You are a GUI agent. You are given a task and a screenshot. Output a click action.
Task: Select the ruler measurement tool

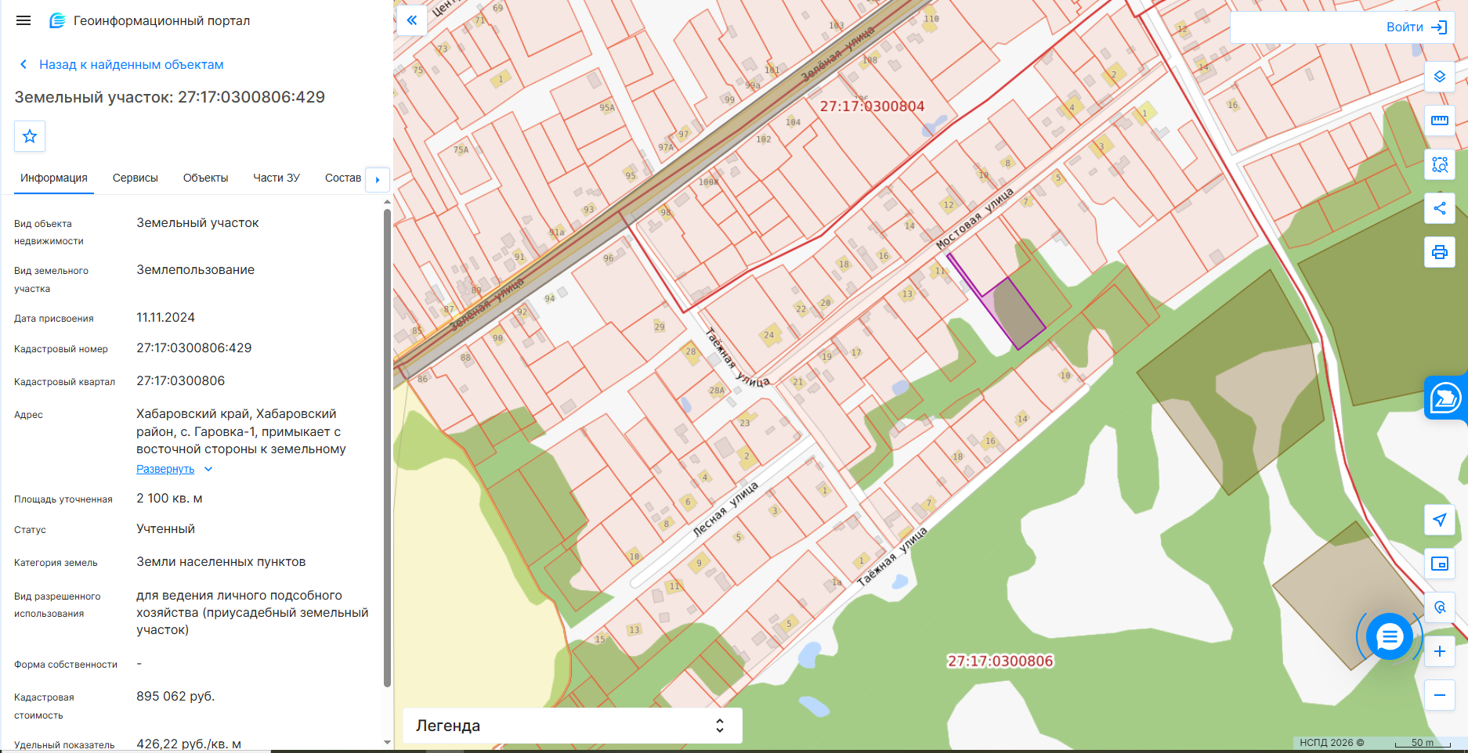click(1439, 121)
